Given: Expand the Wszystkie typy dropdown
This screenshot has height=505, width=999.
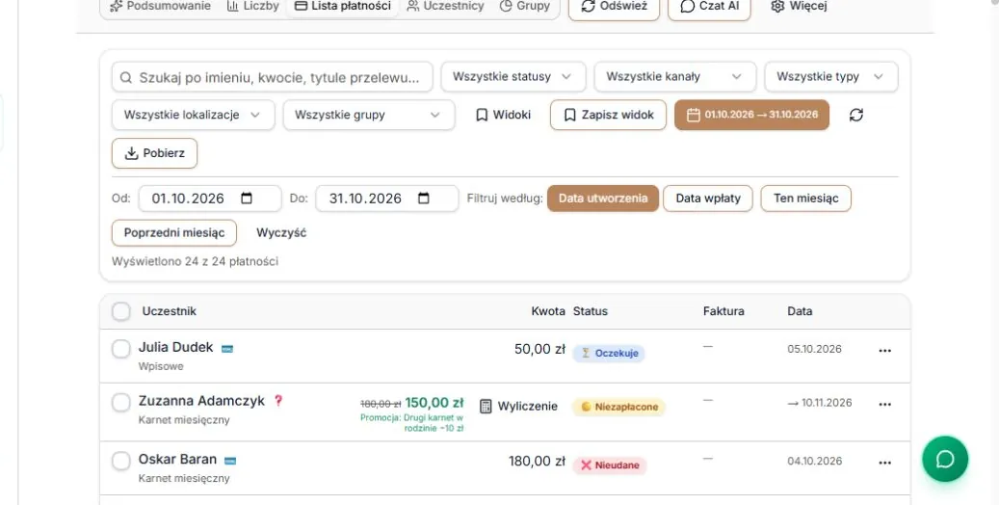Looking at the screenshot, I should (830, 76).
